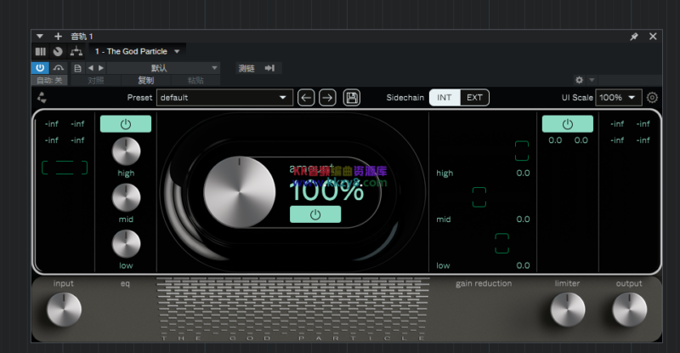Image resolution: width=680 pixels, height=353 pixels.
Task: Show the routing view icon
Action: pos(76,52)
